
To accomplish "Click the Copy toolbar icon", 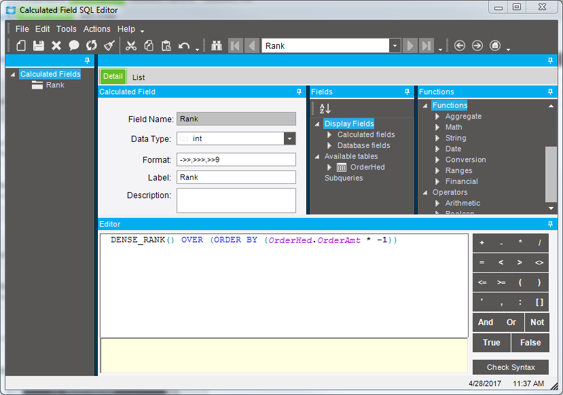I will pyautogui.click(x=149, y=45).
